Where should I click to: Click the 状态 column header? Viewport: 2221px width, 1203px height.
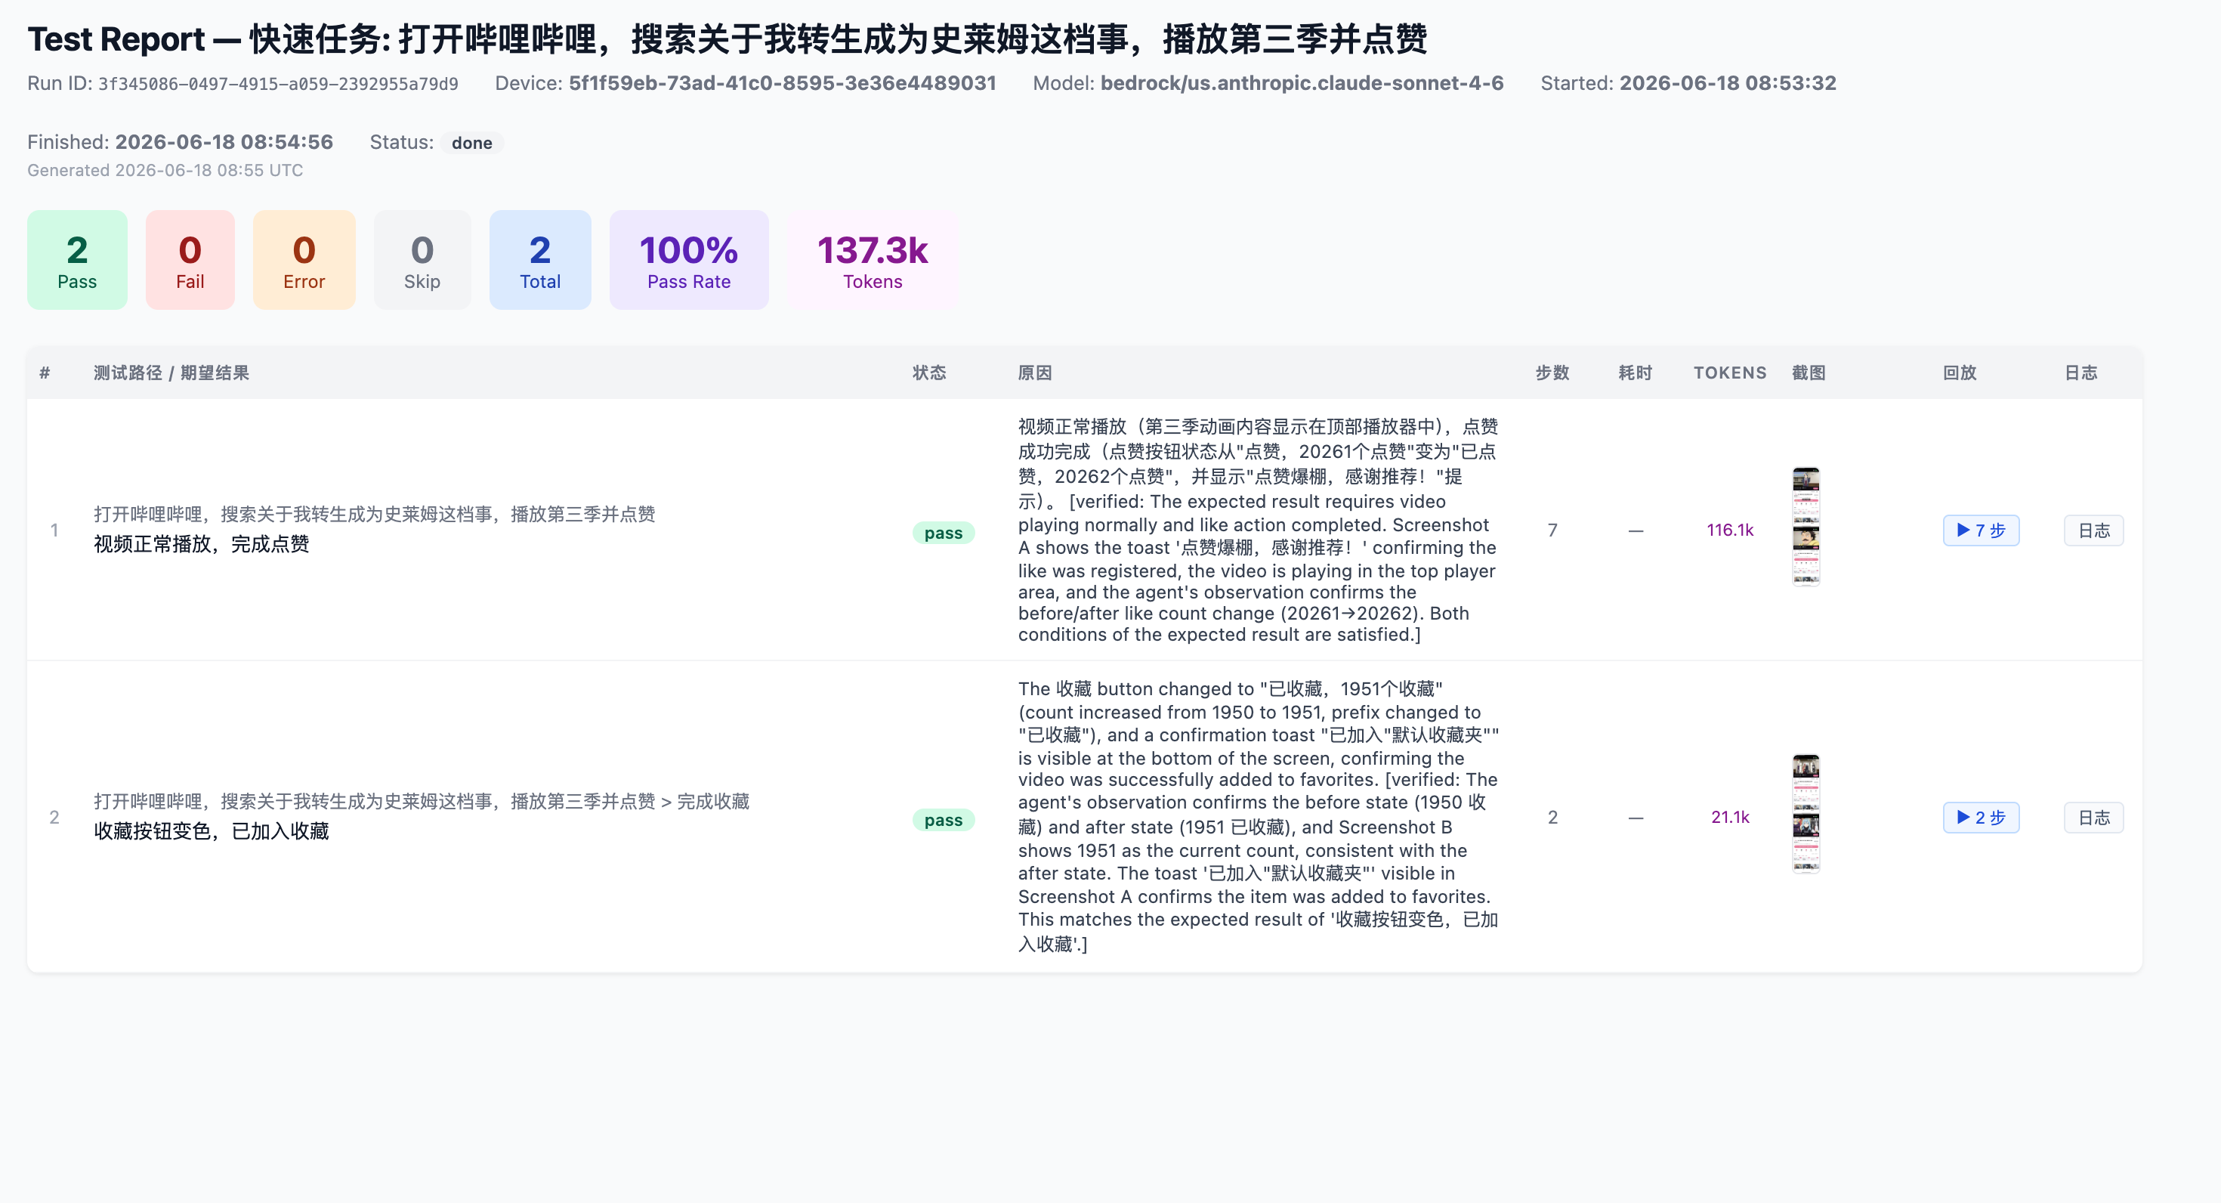pos(929,373)
